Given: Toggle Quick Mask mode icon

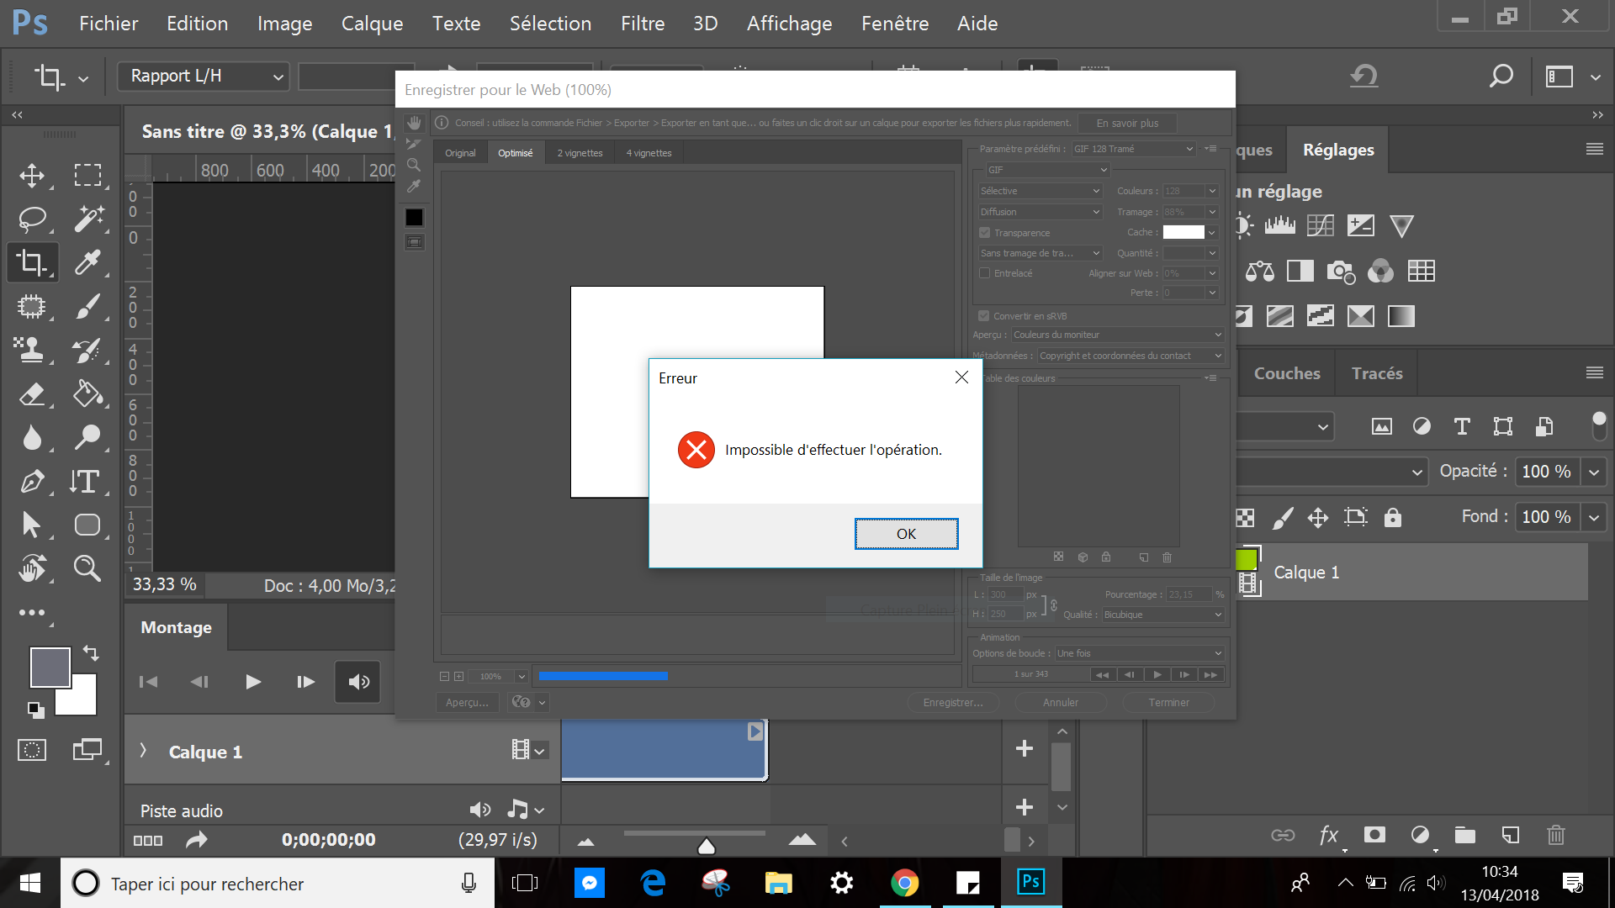Looking at the screenshot, I should click(32, 750).
